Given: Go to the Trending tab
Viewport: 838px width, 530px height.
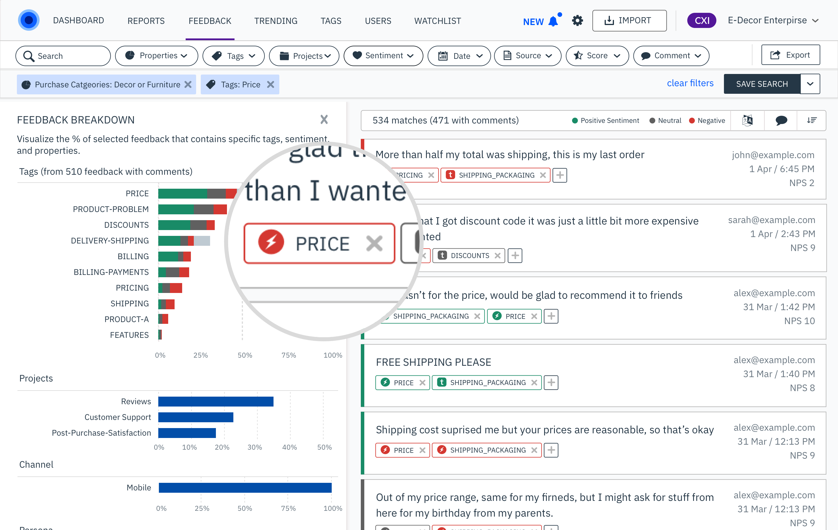Looking at the screenshot, I should tap(276, 21).
